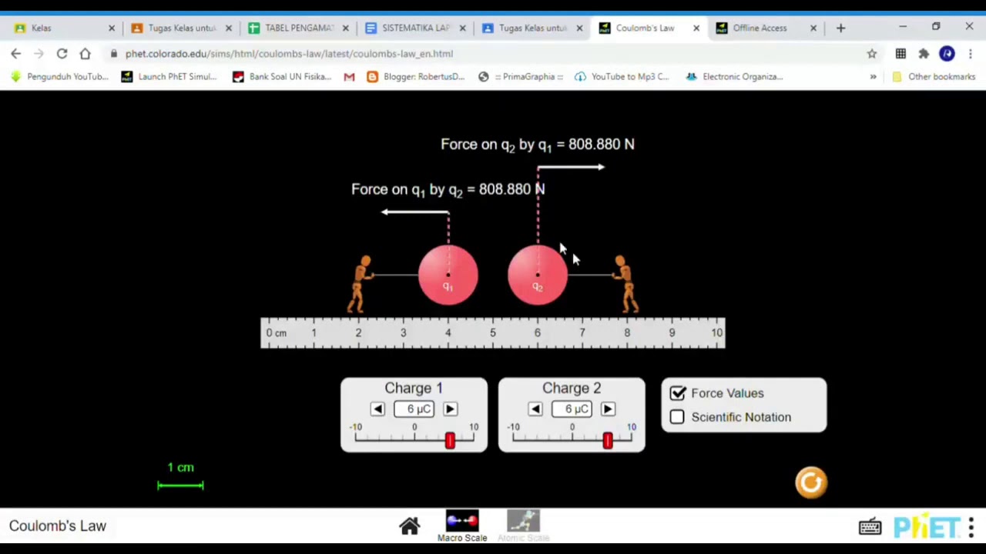This screenshot has width=986, height=554.
Task: Increase Charge 2 with right arrow
Action: (608, 409)
